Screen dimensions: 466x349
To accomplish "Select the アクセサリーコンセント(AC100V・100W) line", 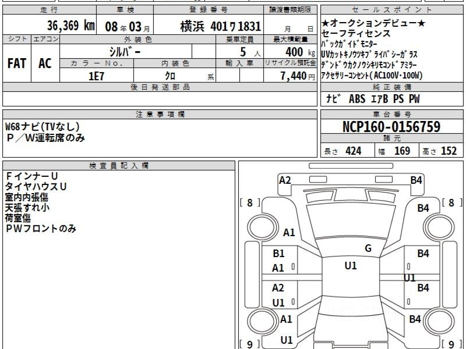I will click(x=372, y=75).
